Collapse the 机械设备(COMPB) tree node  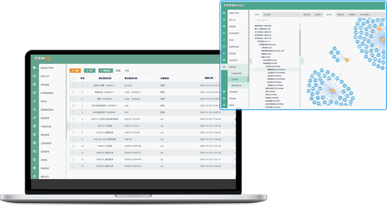tap(262, 63)
